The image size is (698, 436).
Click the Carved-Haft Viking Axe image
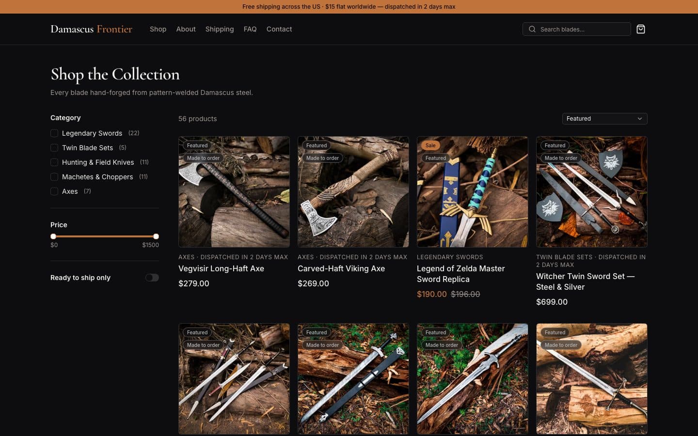click(353, 192)
